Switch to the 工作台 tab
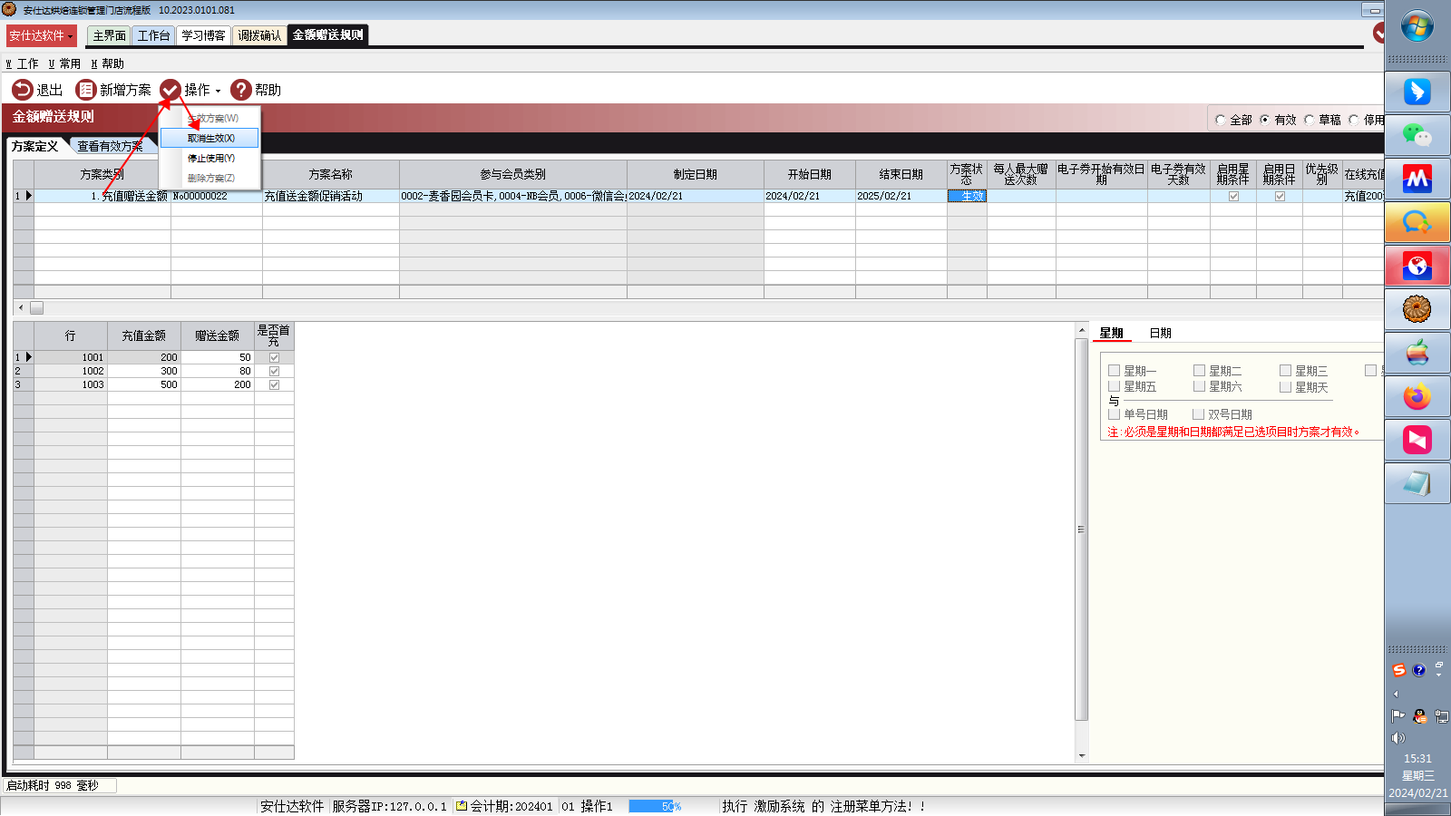Image resolution: width=1451 pixels, height=816 pixels. (153, 35)
